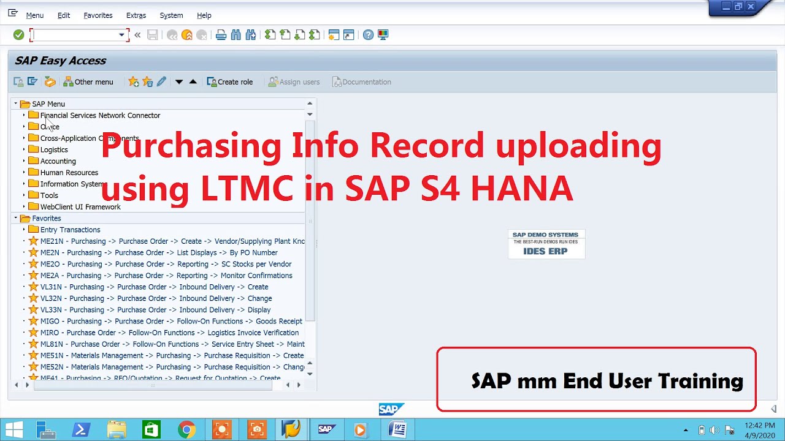Move favorite down with black arrow
Screen dimensions: 785x441
tap(179, 81)
